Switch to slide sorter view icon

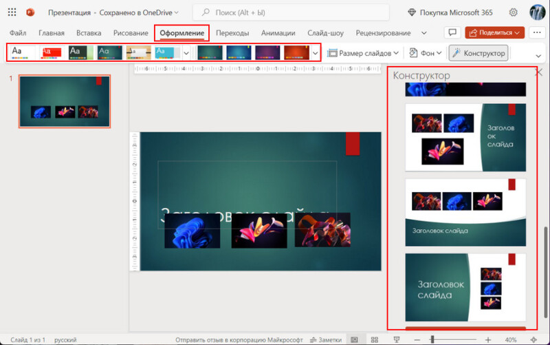[374, 339]
